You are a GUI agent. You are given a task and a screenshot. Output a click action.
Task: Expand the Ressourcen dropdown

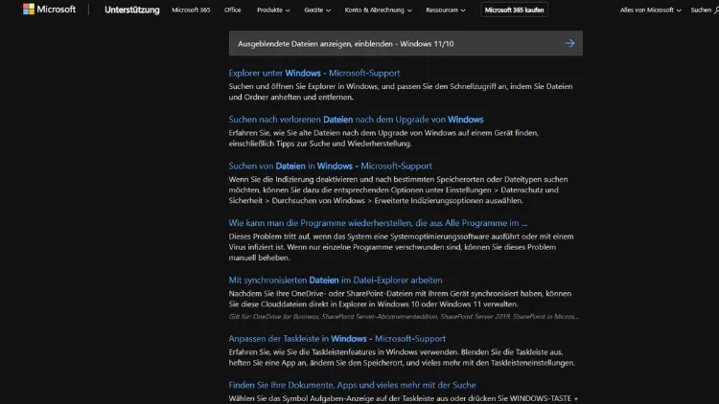(x=445, y=10)
